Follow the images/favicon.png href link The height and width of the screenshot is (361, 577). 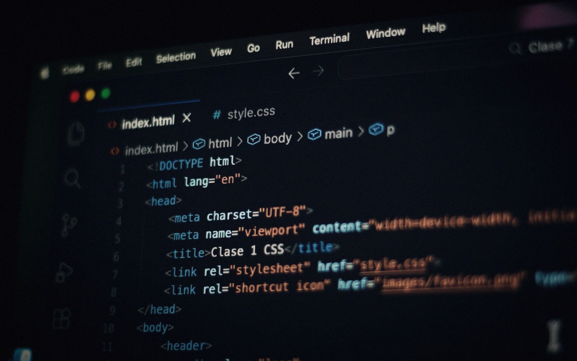[449, 282]
